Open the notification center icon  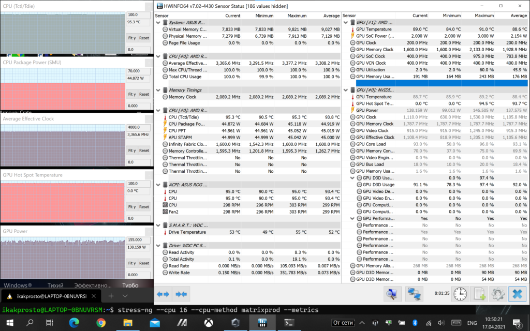[x=517, y=323]
